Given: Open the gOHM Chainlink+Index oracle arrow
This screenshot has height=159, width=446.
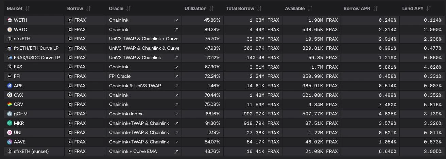Looking at the screenshot, I should (177, 114).
